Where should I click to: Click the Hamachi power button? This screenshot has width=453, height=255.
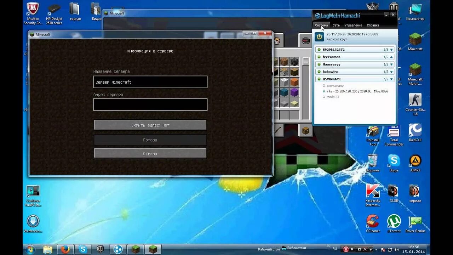[320, 36]
